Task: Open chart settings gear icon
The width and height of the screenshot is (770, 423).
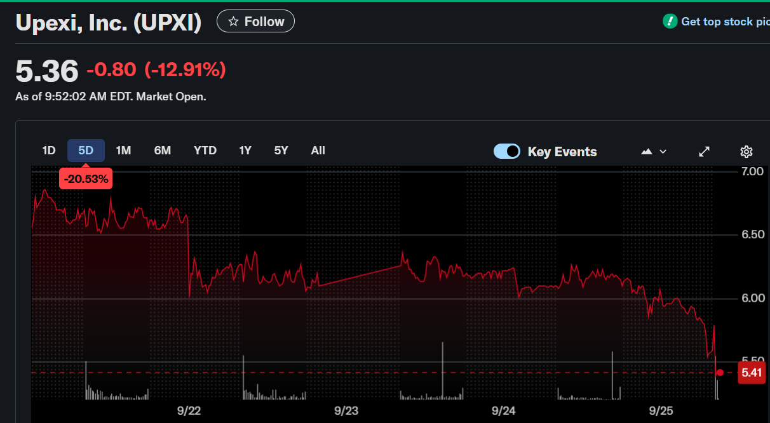Action: point(746,151)
